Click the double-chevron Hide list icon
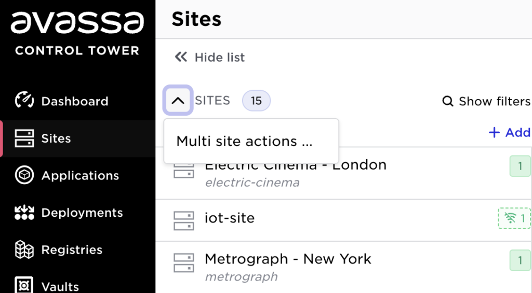 click(x=181, y=57)
